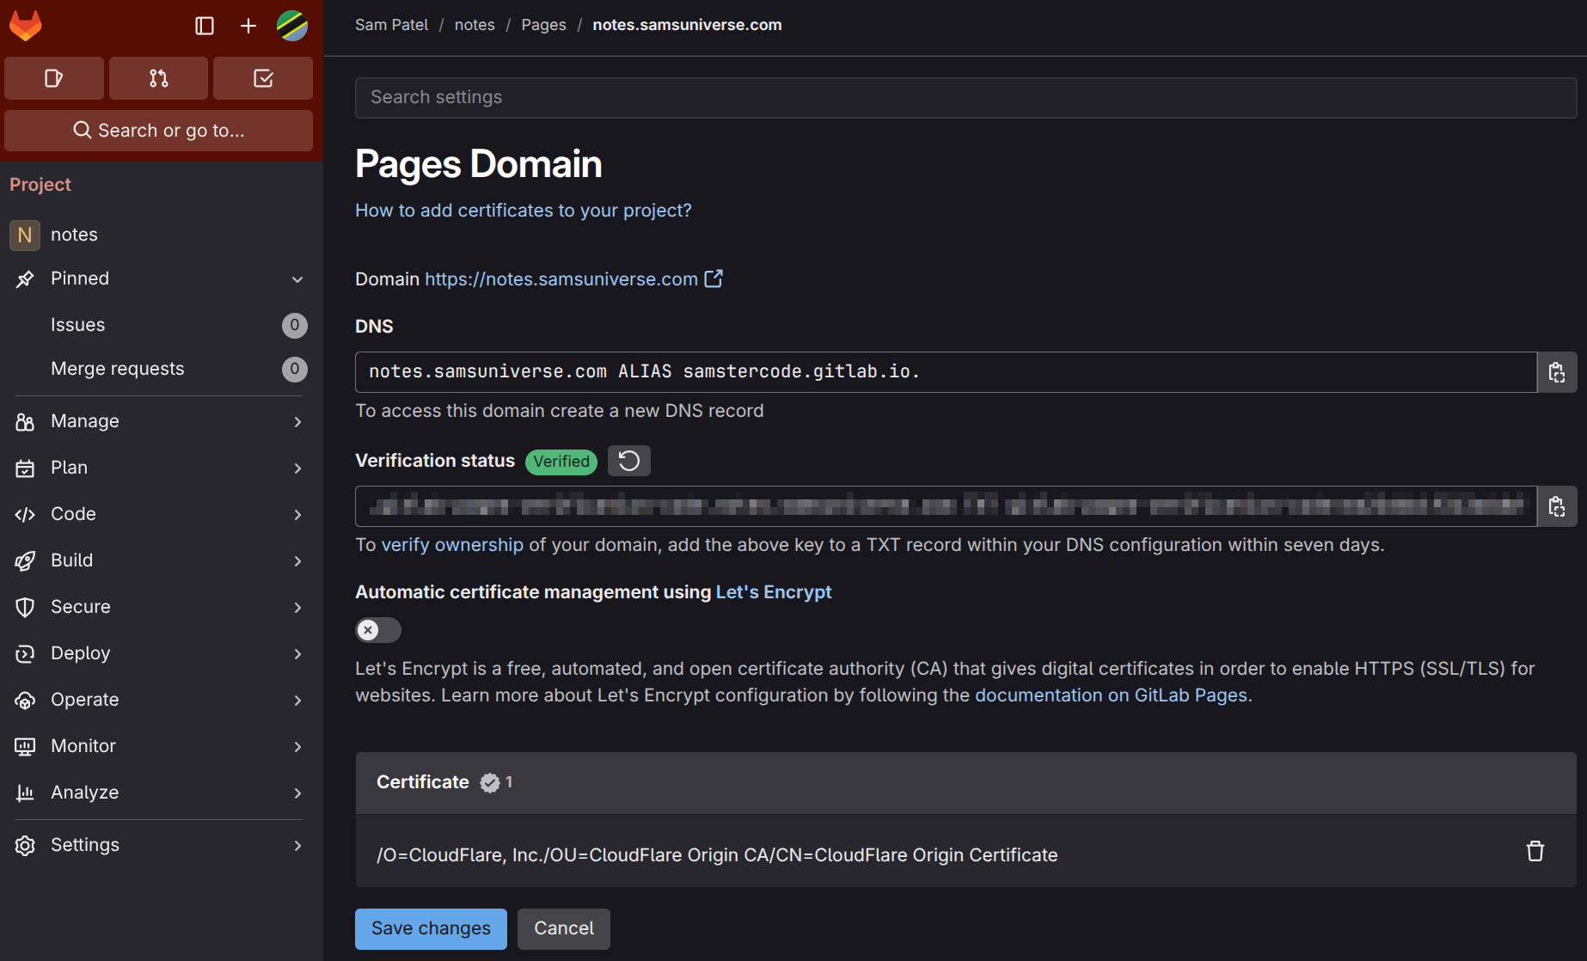Open https://notes.samsuniverse.com domain link
Screen dimensions: 1587x961
coord(561,279)
